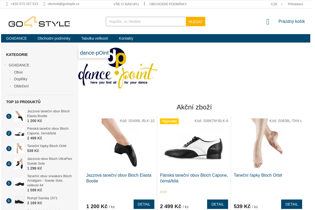Click the top-4 UltraFlex thumbnail

tap(19, 164)
